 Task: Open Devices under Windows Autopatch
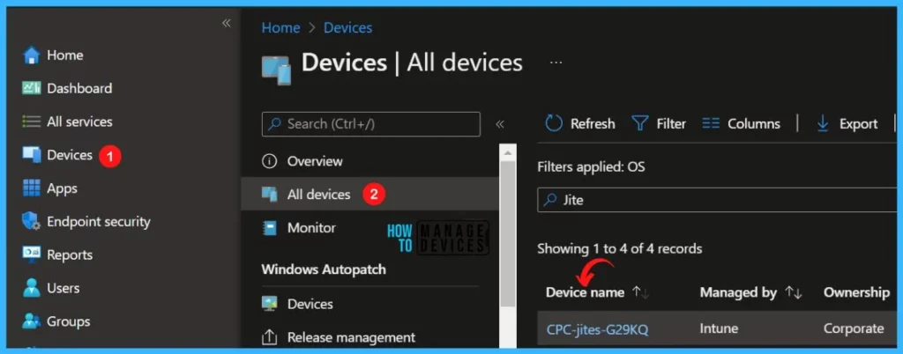coord(310,304)
